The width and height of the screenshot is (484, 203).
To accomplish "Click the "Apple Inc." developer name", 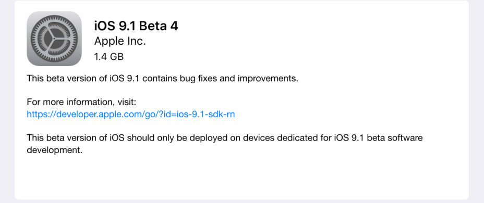I will (x=120, y=41).
